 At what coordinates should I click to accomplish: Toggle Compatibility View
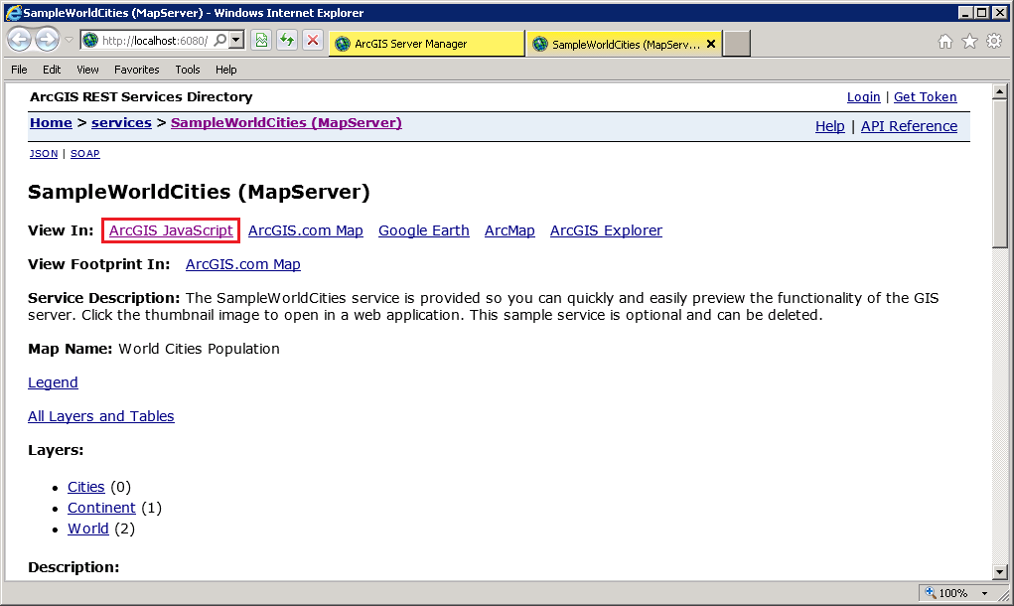coord(262,40)
